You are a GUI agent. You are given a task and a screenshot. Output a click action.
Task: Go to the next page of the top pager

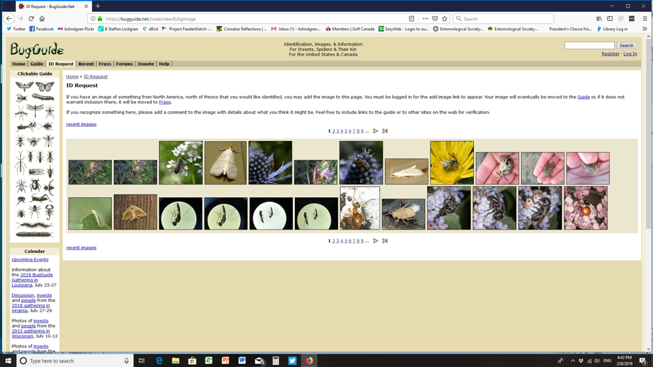coord(375,131)
